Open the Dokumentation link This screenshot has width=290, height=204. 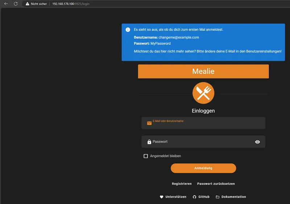tap(233, 197)
